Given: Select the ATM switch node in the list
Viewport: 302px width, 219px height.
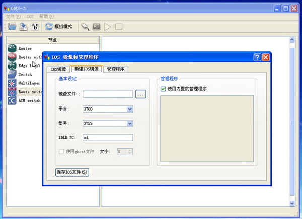Looking at the screenshot, I should pos(12,101).
